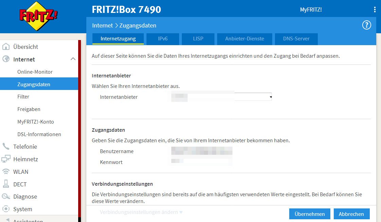The width and height of the screenshot is (381, 222).
Task: Switch to the DNS-Server tab
Action: [x=296, y=39]
